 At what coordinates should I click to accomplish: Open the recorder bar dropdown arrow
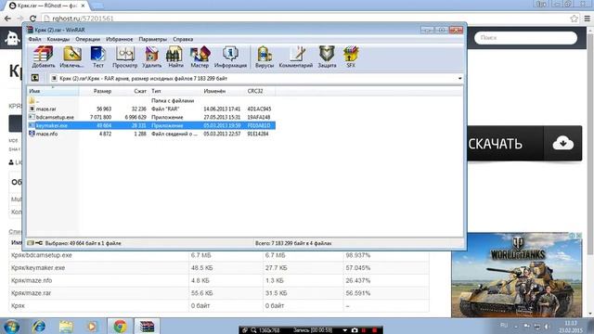point(344,330)
